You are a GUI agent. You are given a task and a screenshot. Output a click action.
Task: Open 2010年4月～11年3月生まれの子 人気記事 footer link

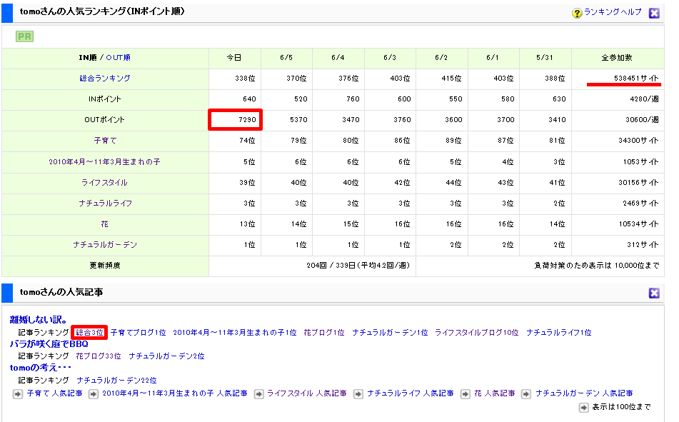[x=175, y=393]
